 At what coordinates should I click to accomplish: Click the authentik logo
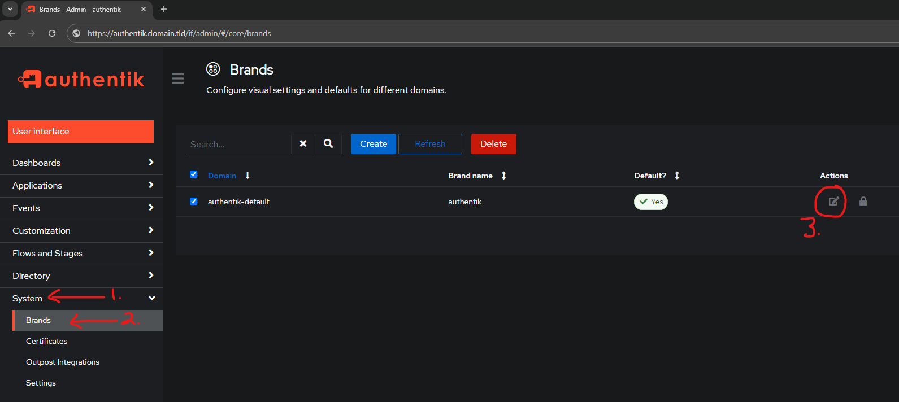point(81,79)
